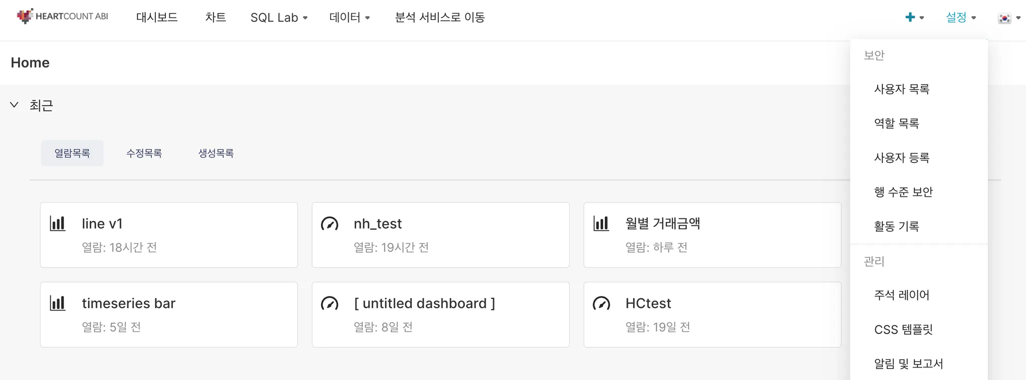This screenshot has width=1026, height=380.
Task: Expand the 데이터 dropdown menu
Action: click(349, 17)
